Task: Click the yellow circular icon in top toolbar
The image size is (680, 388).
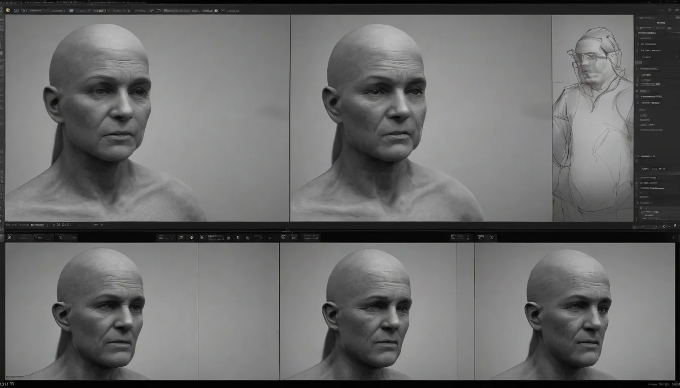Action: click(8, 10)
